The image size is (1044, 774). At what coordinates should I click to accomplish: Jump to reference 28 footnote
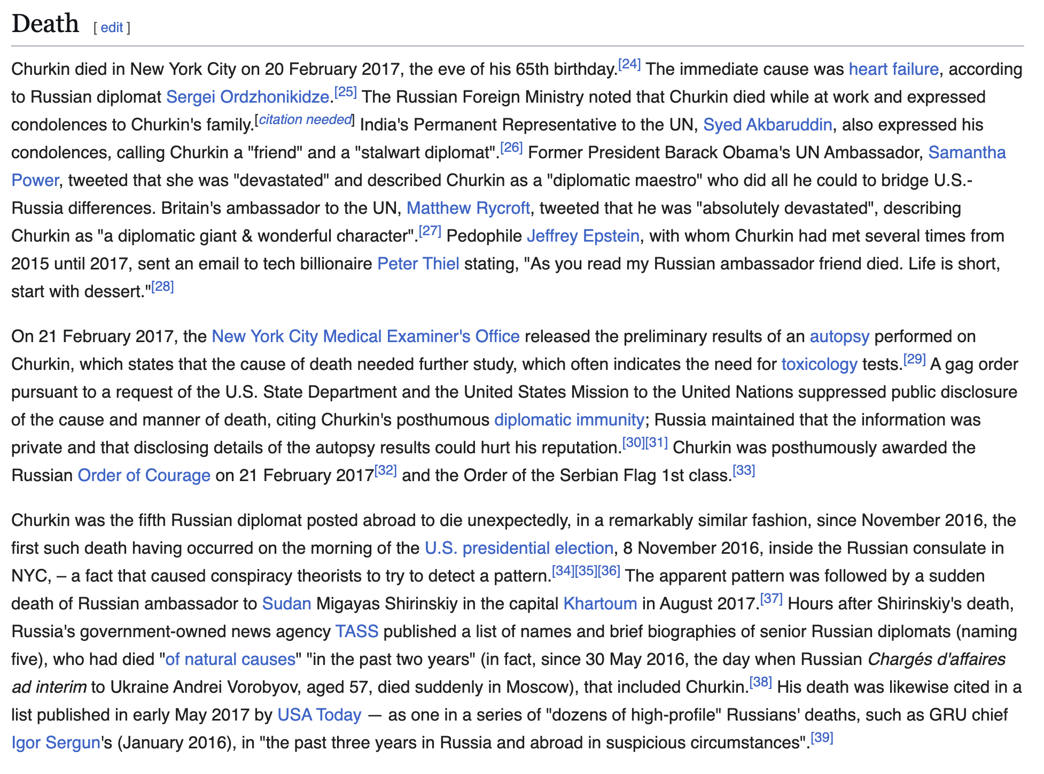point(162,287)
